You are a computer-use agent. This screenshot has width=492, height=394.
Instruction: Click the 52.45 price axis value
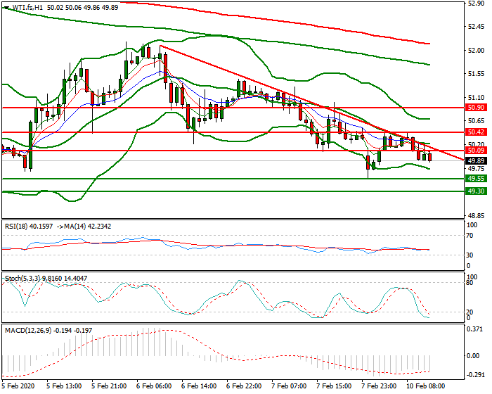pyautogui.click(x=476, y=27)
